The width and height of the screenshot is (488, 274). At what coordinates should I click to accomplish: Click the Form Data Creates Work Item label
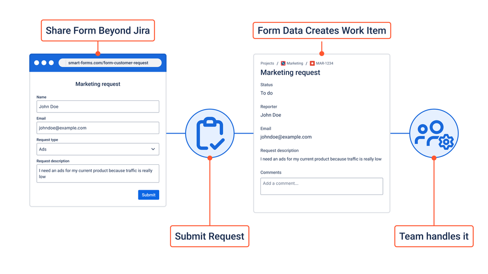click(x=322, y=30)
